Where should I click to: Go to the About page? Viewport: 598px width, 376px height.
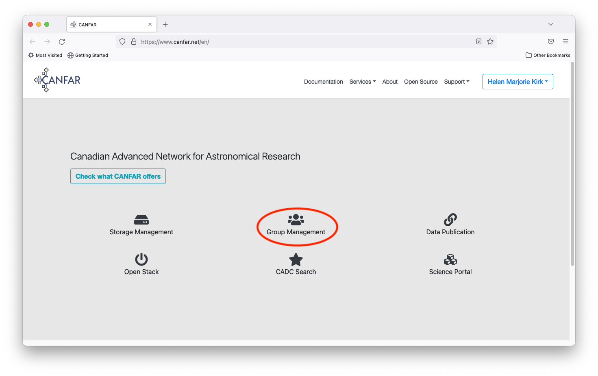[x=390, y=82]
